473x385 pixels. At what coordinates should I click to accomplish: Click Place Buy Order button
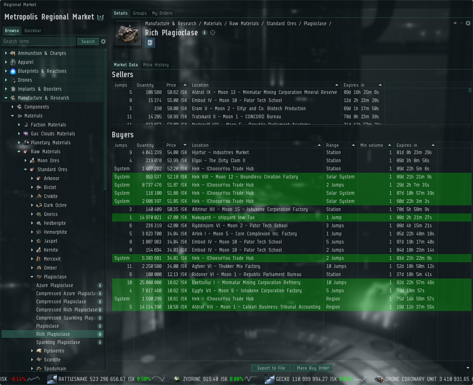(x=313, y=368)
